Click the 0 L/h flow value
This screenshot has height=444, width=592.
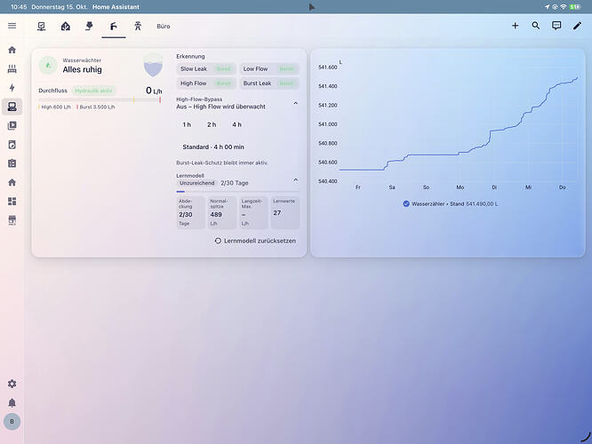pyautogui.click(x=154, y=91)
